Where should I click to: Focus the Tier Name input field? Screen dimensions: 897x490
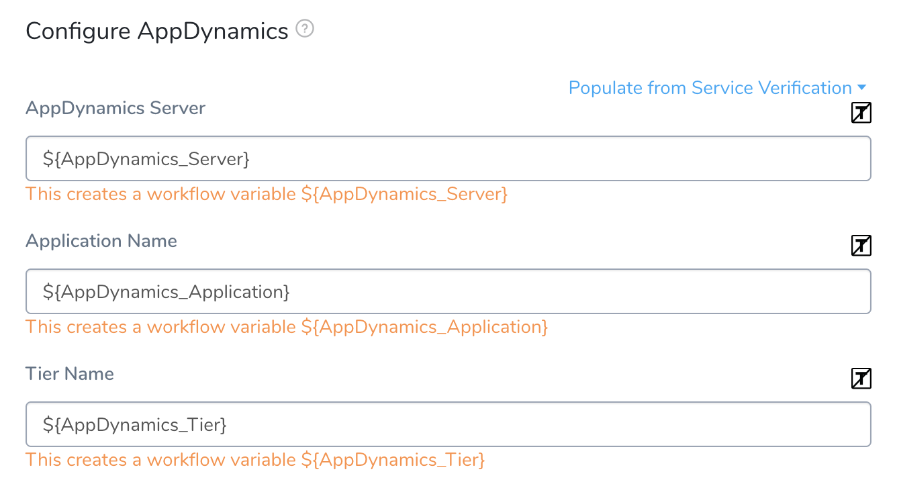tap(448, 424)
